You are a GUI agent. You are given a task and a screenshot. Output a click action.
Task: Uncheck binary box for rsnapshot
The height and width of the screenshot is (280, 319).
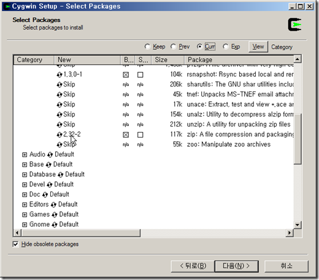click(126, 75)
